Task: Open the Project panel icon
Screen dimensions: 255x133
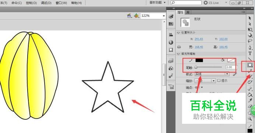Action: [x=171, y=87]
